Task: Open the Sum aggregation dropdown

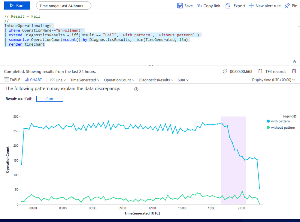Action: pyautogui.click(x=183, y=80)
